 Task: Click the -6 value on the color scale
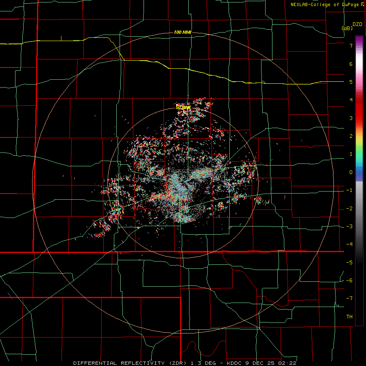[x=349, y=281]
